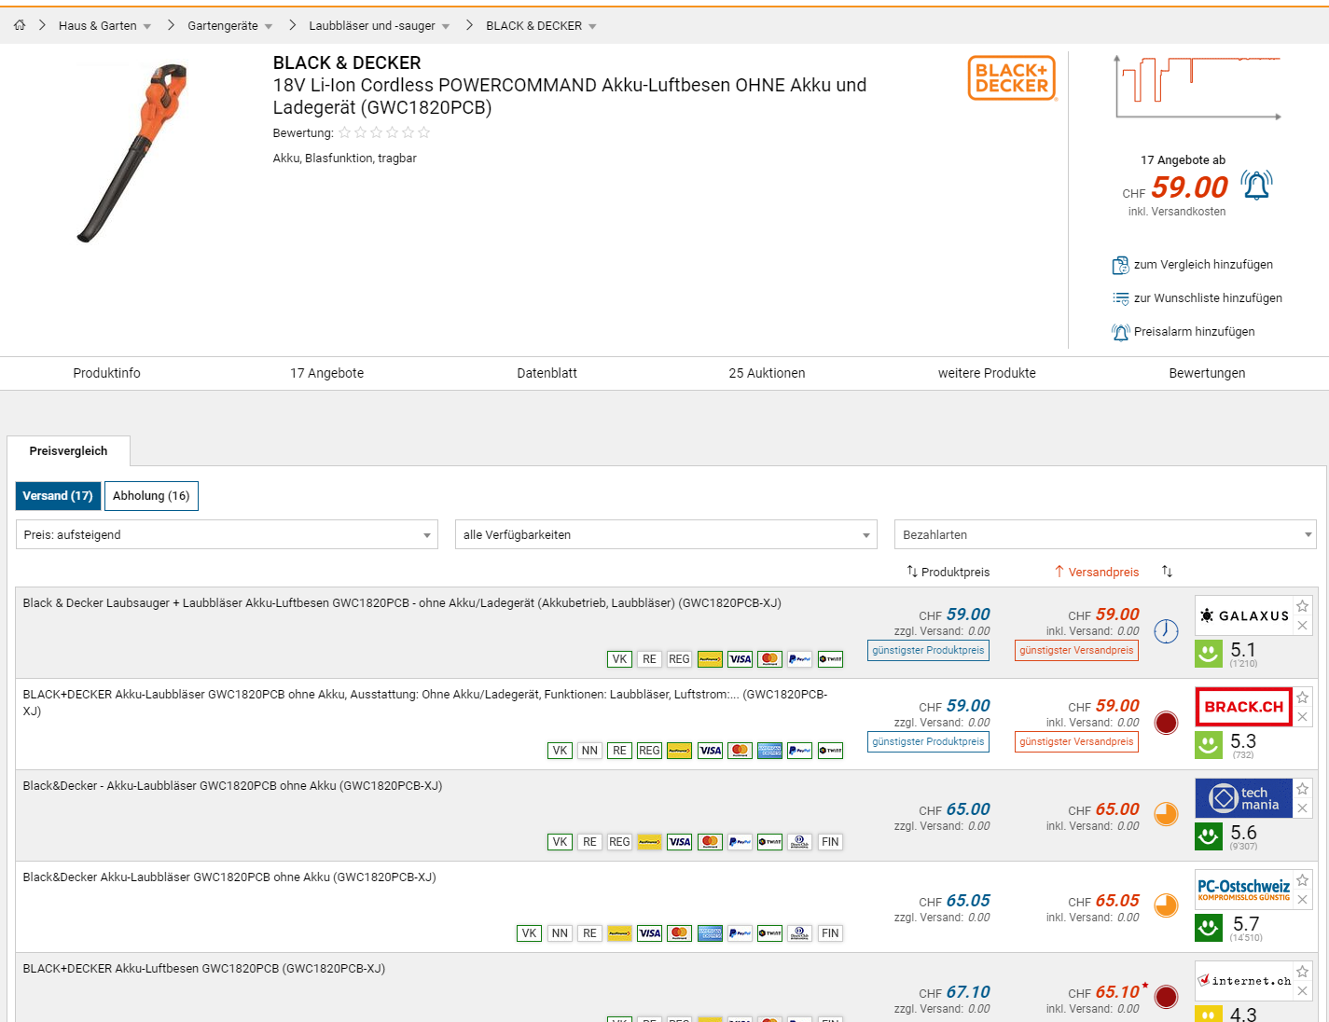Screen dimensions: 1329x1022
Task: Go to the 25 Auktionen tab
Action: coord(767,373)
